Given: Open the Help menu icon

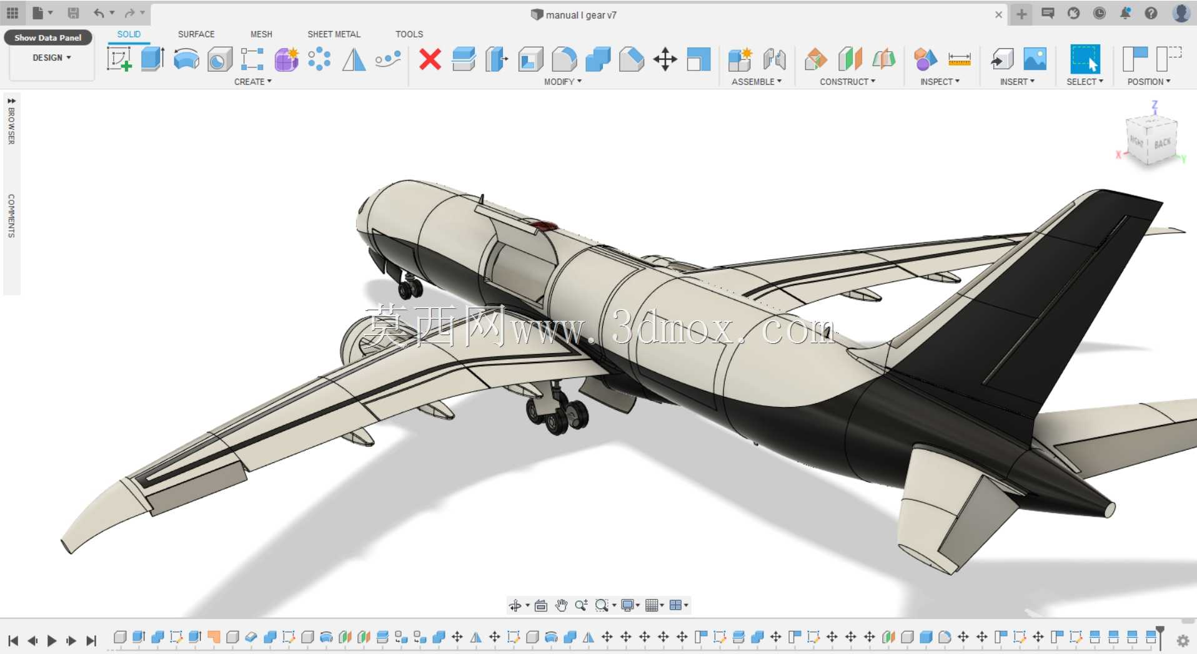Looking at the screenshot, I should [x=1151, y=13].
